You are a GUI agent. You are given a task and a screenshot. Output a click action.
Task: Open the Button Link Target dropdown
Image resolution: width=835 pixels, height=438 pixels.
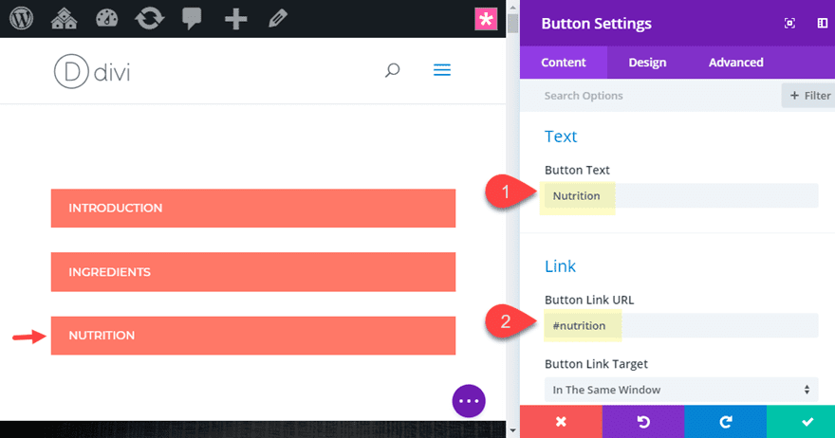680,390
